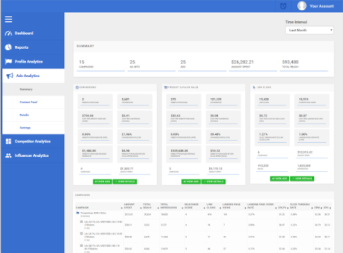Viewport: 343px width, 253px height.
Task: Go to Details submenu item
Action: click(25, 115)
